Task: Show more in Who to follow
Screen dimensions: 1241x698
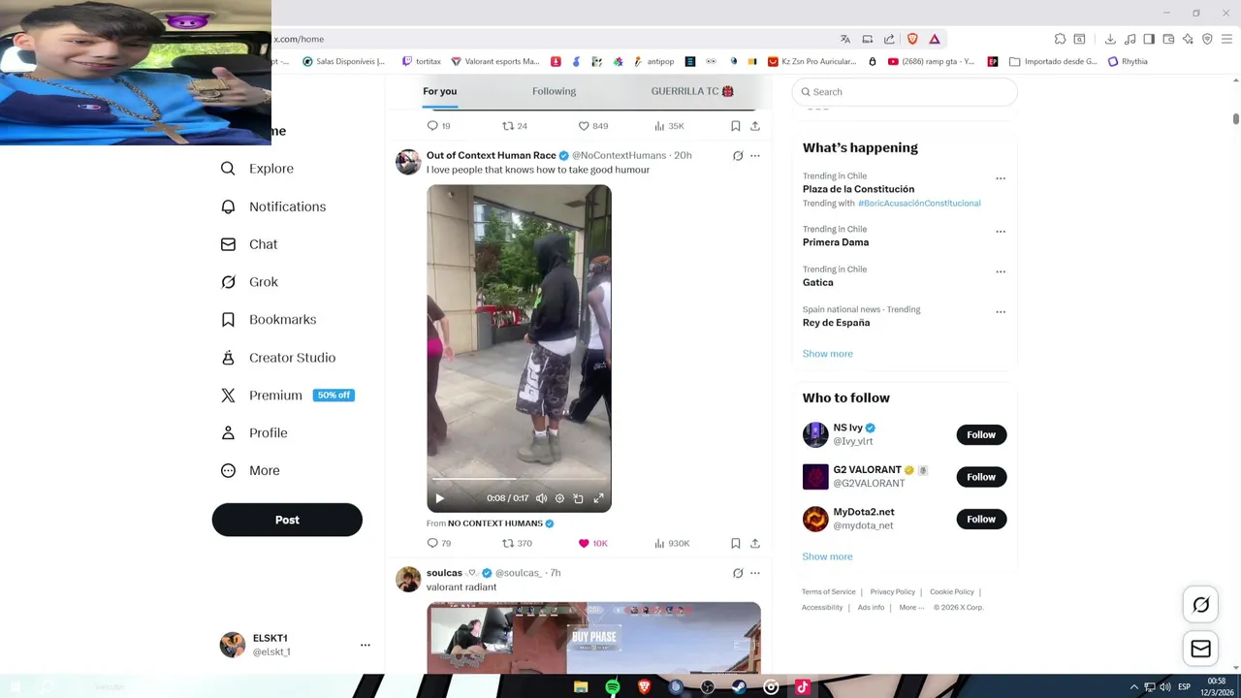Action: click(827, 556)
